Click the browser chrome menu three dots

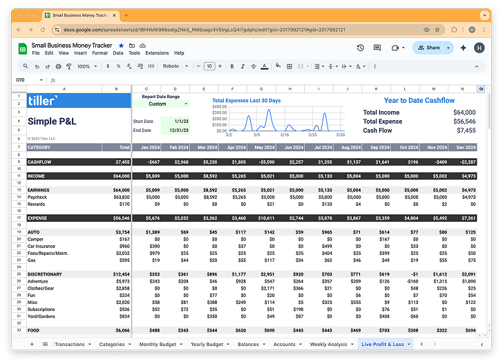click(484, 30)
